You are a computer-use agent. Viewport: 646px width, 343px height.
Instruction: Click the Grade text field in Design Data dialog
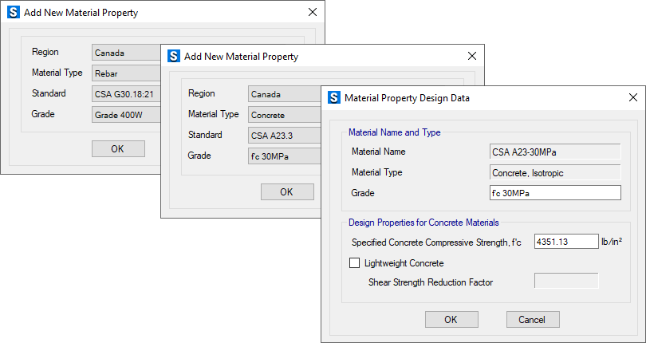(555, 193)
